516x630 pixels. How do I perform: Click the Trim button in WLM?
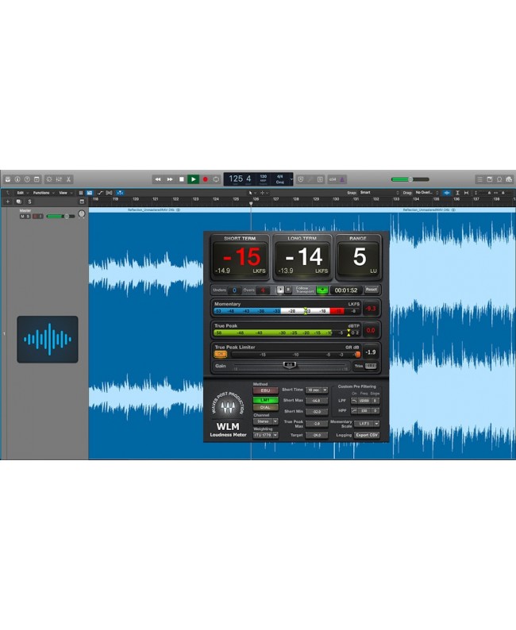coord(370,366)
